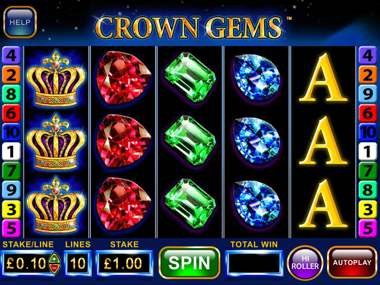The image size is (380, 285).
Task: Click the top crown symbol on reel one
Action: 56,78
